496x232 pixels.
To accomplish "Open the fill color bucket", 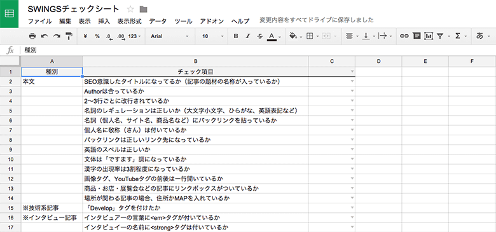I will coord(296,36).
